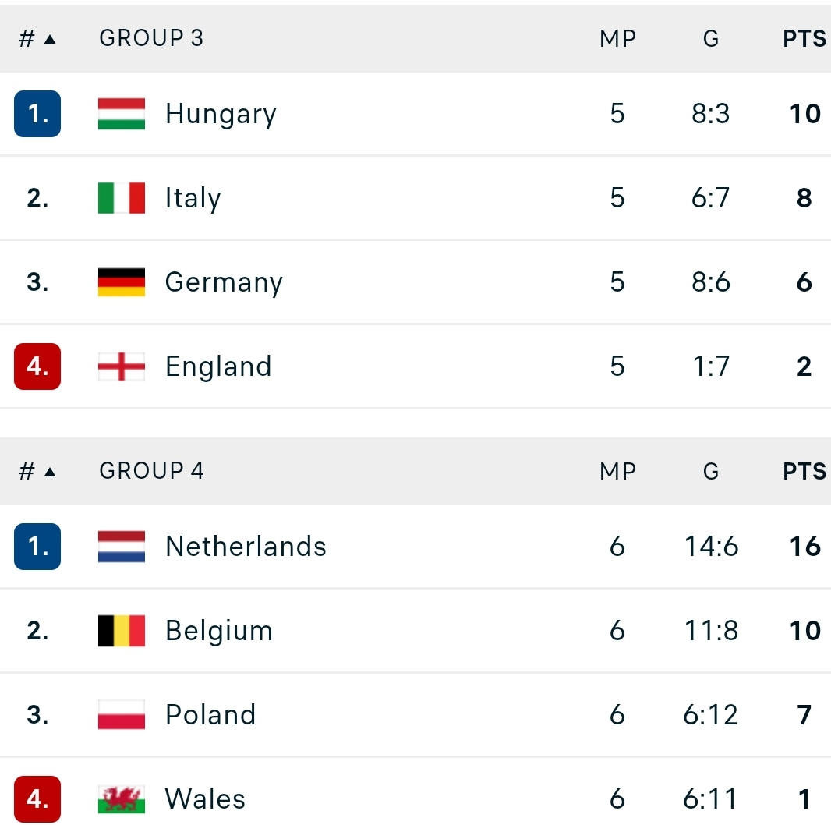
Task: Select the GROUP 4 header title
Action: coord(151,471)
